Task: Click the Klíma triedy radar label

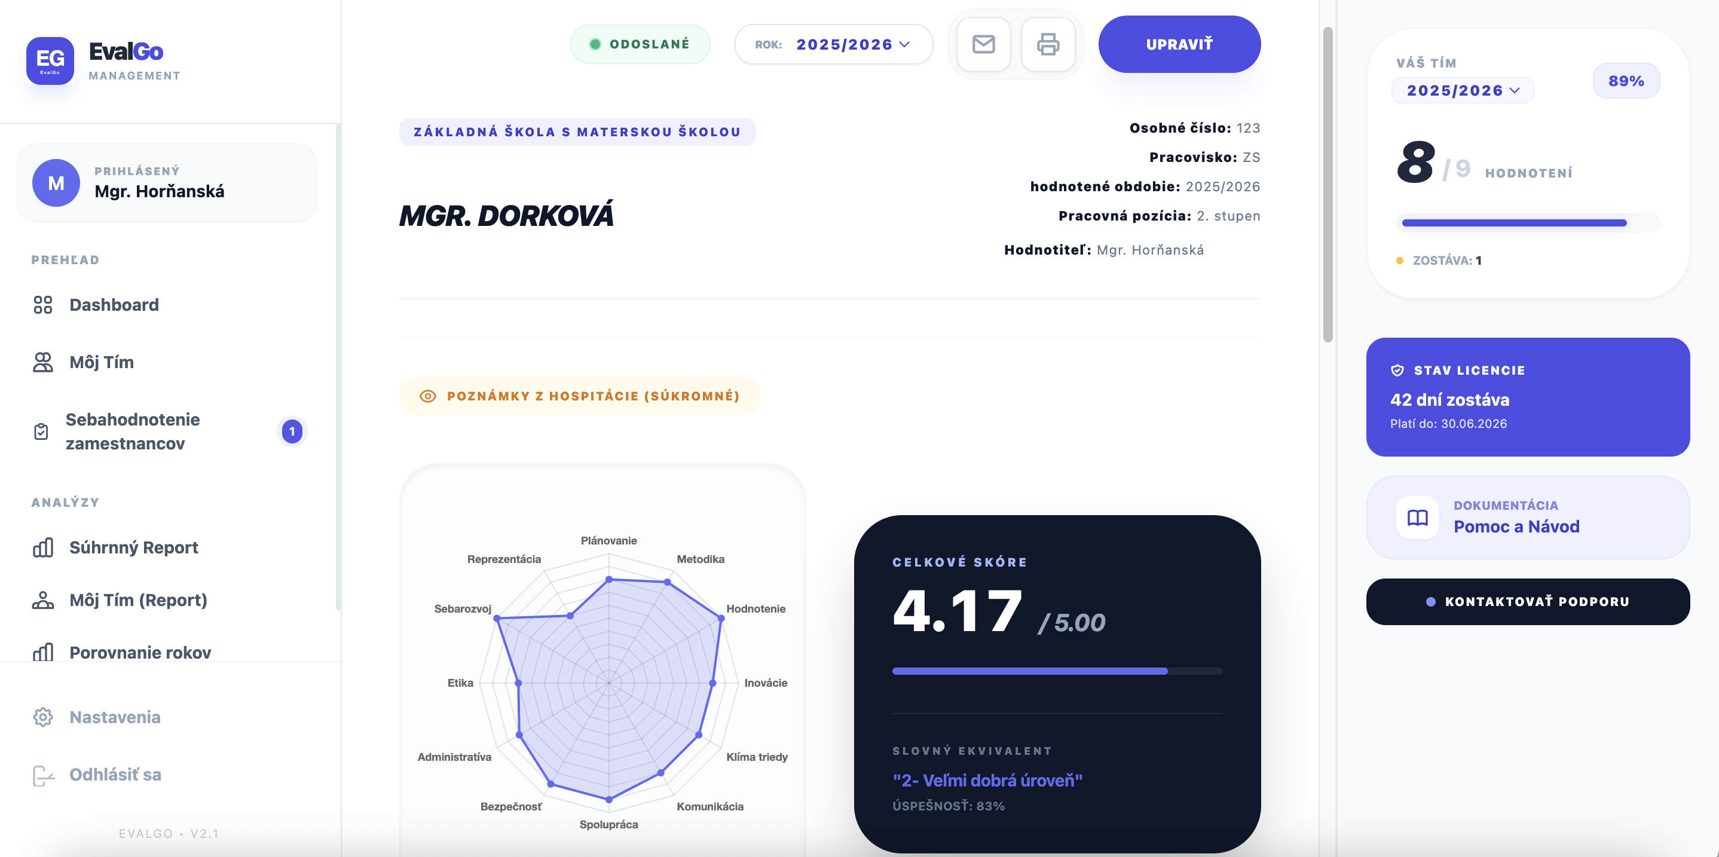Action: 757,757
